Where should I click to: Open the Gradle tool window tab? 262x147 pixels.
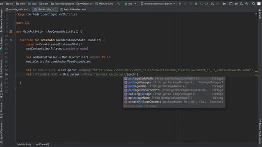(260, 14)
